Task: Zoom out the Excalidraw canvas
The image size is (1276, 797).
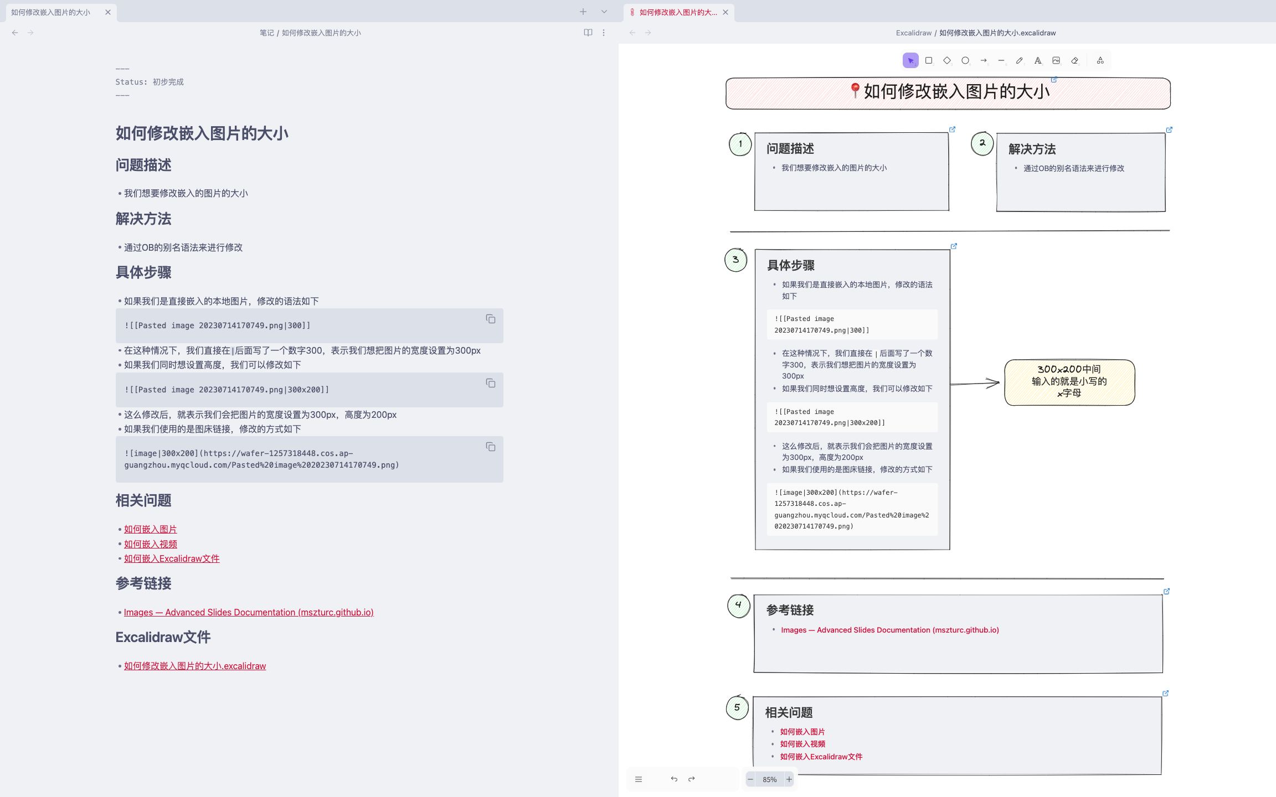Action: (x=750, y=779)
